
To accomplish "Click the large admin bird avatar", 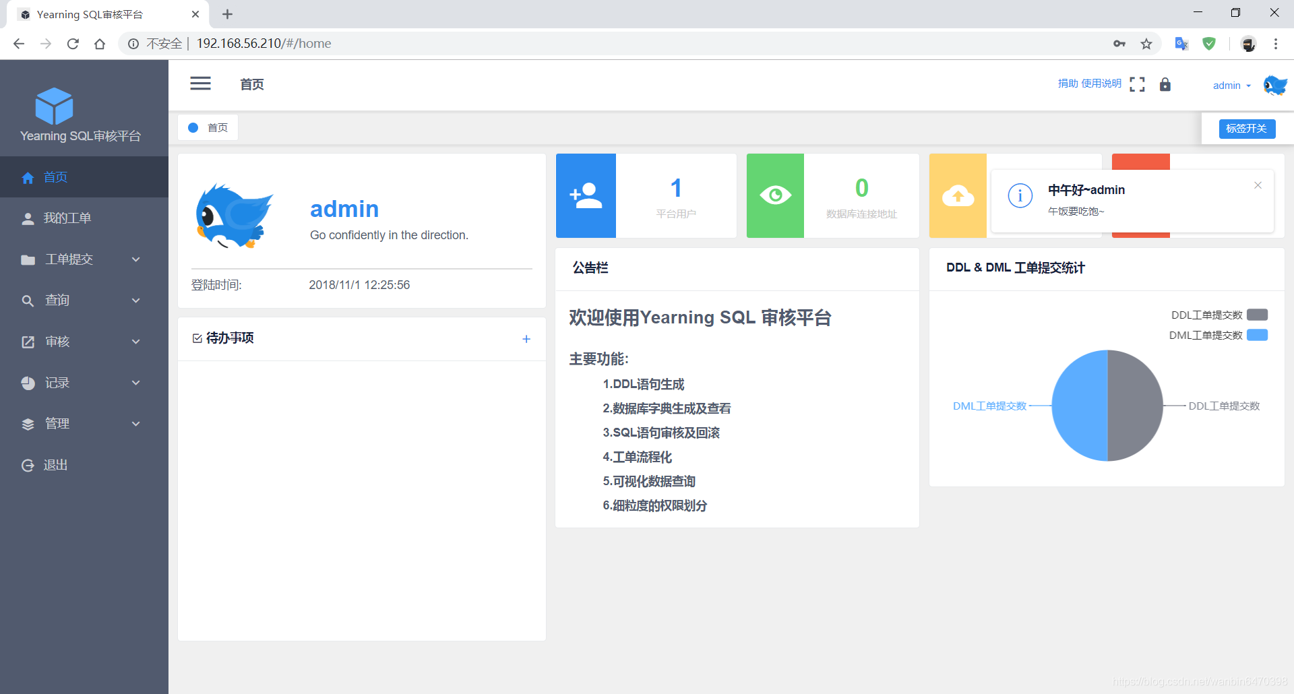I will (x=234, y=216).
